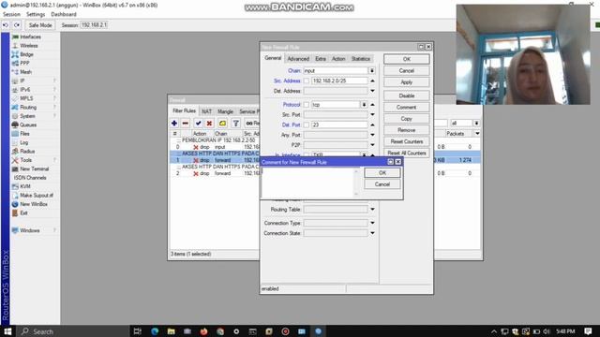Open the Tools submenu in sidebar
The height and width of the screenshot is (337, 600).
tap(25, 160)
